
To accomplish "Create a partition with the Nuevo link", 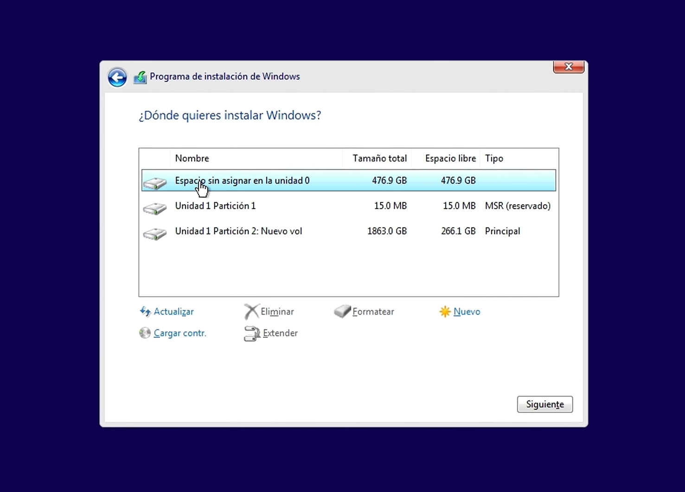I will click(x=467, y=311).
